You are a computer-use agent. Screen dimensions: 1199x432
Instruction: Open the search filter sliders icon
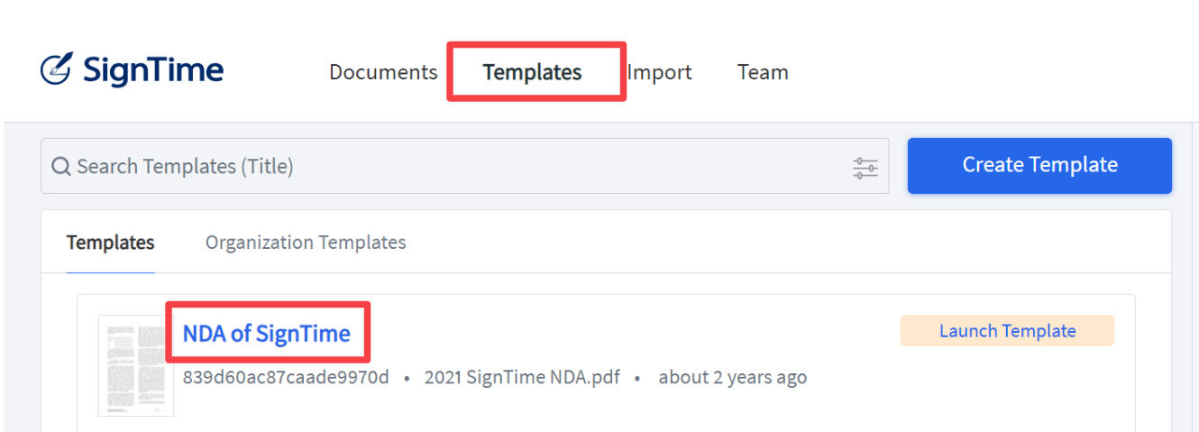click(x=865, y=168)
